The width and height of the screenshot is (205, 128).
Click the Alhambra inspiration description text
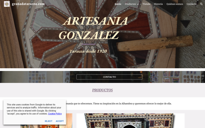click(118, 103)
